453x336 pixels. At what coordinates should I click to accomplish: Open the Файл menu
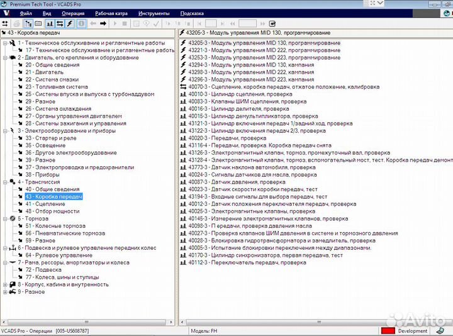[x=26, y=13]
